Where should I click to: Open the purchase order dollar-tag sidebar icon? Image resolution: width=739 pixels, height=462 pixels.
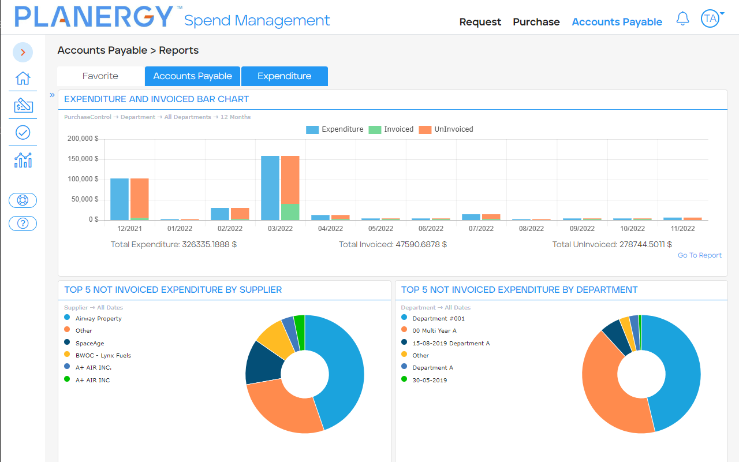pyautogui.click(x=23, y=105)
